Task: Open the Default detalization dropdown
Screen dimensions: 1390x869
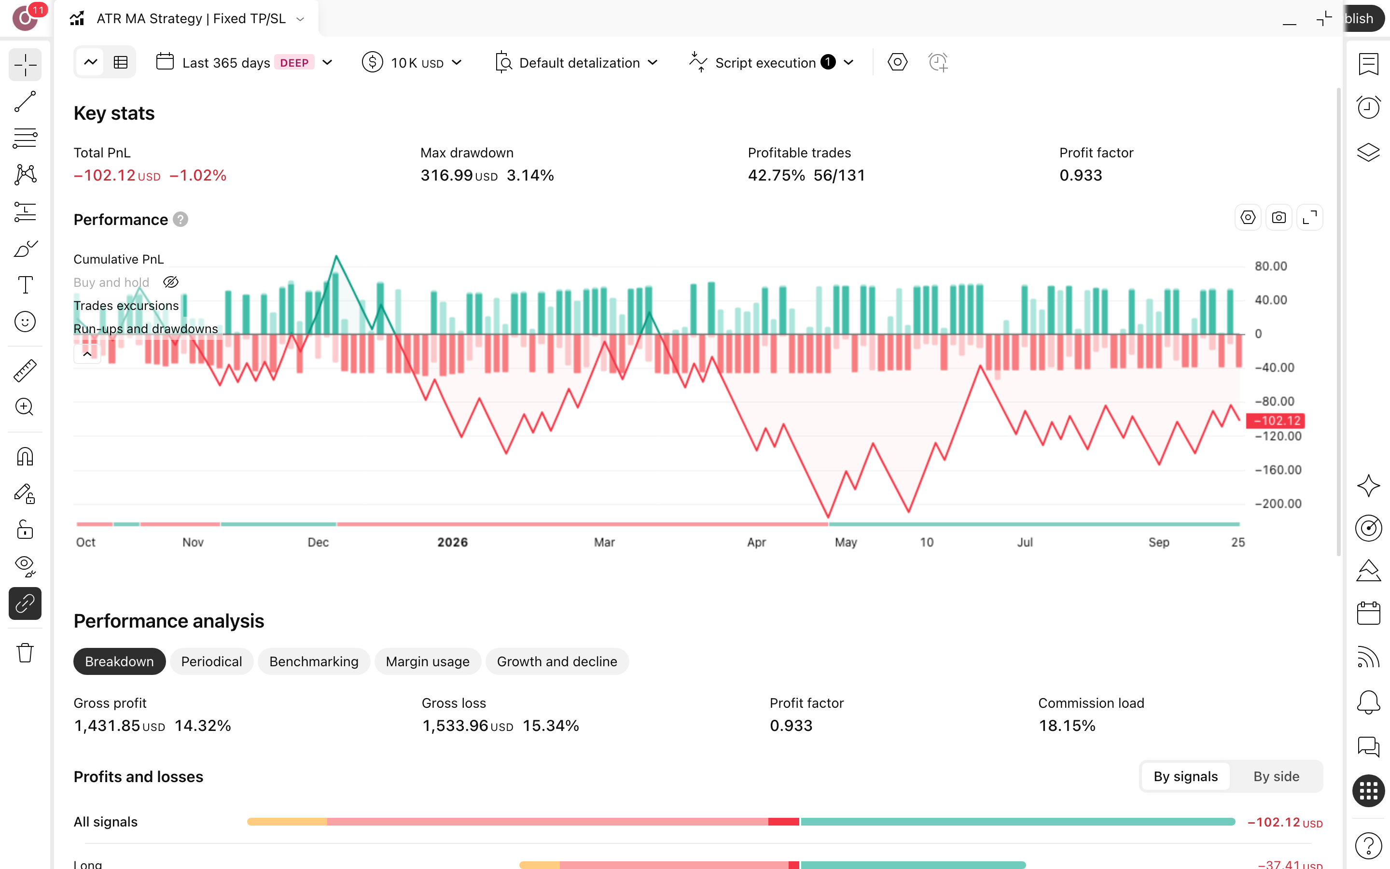Action: click(576, 62)
